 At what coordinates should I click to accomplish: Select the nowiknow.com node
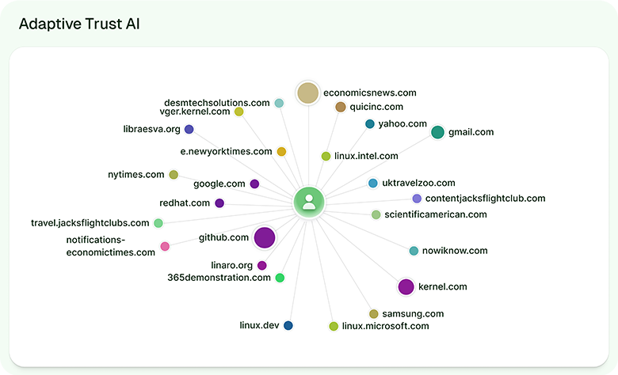(414, 251)
